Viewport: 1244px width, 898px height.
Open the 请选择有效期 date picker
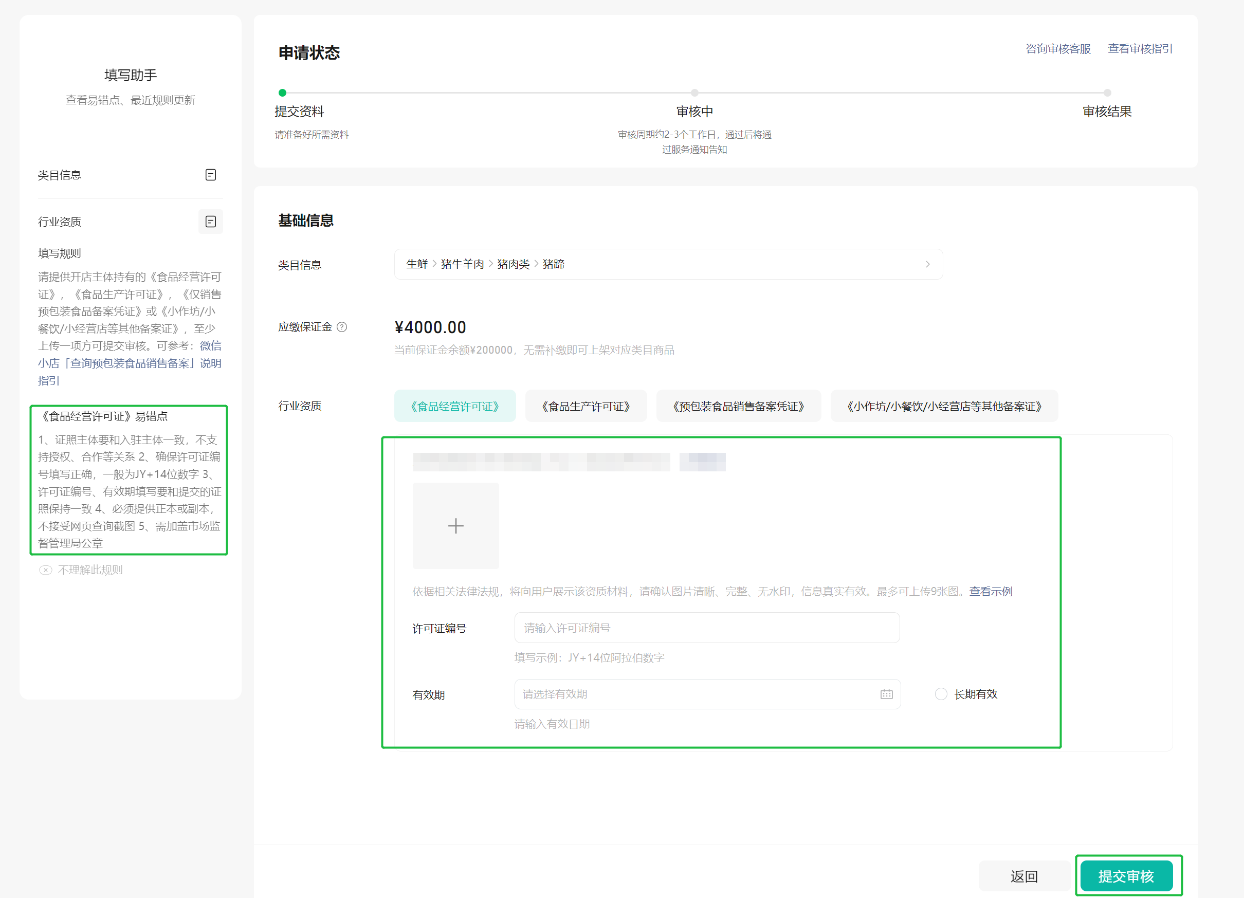tap(697, 694)
